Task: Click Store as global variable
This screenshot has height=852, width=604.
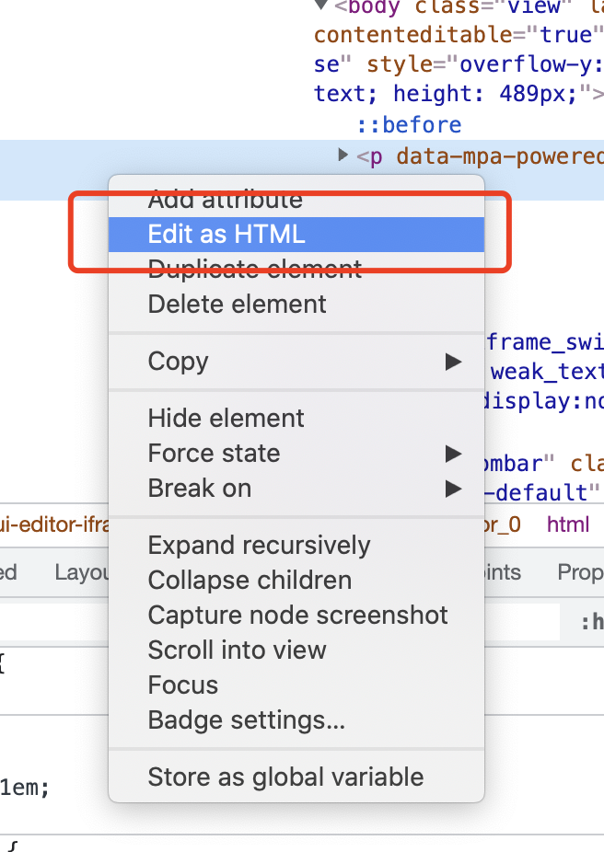Action: pyautogui.click(x=285, y=777)
